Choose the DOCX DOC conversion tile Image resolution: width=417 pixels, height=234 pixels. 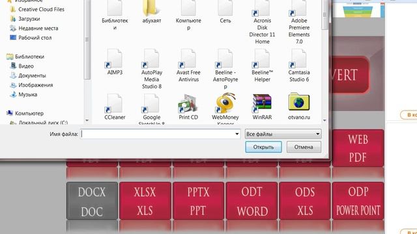pos(92,201)
